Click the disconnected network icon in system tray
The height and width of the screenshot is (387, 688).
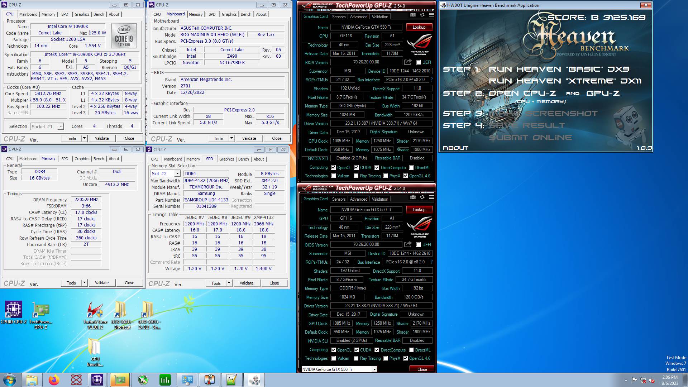click(643, 380)
